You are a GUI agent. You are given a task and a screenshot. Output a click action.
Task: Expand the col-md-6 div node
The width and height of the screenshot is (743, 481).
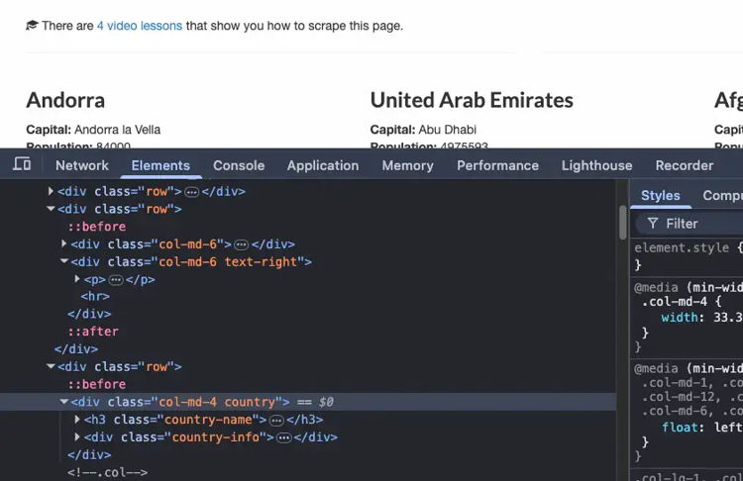click(x=64, y=244)
